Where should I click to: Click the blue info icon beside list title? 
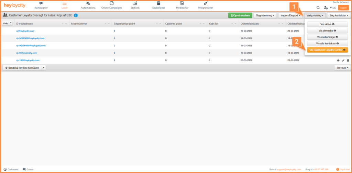coord(76,15)
